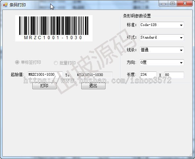
Task: Click the 长度 label text
Action: pos(132,74)
